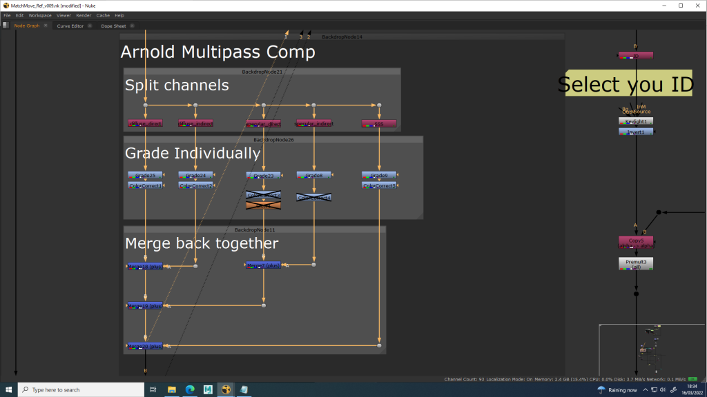This screenshot has width=707, height=397.
Task: Select the ColorCorrect2 node
Action: point(195,185)
